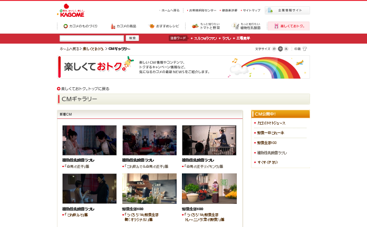This screenshot has height=227, width=367.
Task: Open トマトと野菜 menu item
Action: tap(206, 26)
